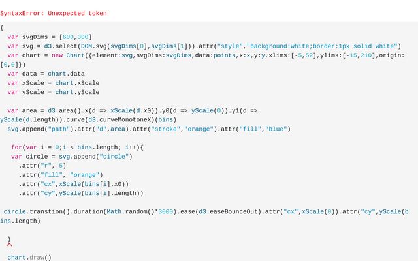Click the SyntaxError: Unexpected token message
The width and height of the screenshot is (418, 261).
54,13
